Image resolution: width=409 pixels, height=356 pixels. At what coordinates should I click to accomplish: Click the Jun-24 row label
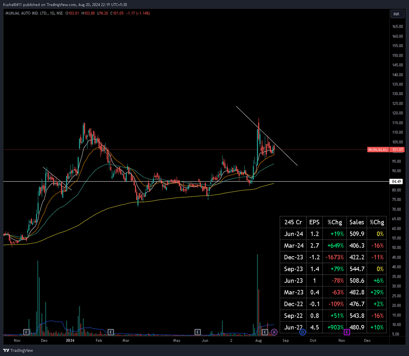pos(293,234)
